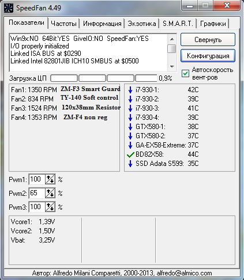The width and height of the screenshot is (244, 280).
Task: Click the down arrow icon beside GTX580-2
Action: tap(130, 136)
